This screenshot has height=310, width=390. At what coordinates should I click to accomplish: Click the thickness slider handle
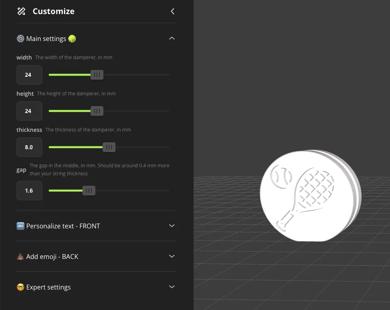109,147
